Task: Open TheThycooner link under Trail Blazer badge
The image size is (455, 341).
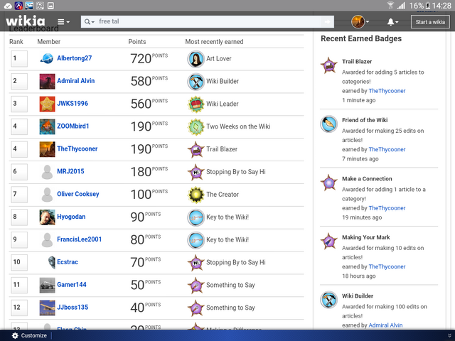Action: [x=387, y=91]
